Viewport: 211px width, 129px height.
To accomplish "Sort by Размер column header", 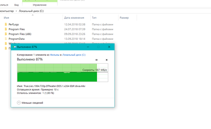I will coord(124,18).
